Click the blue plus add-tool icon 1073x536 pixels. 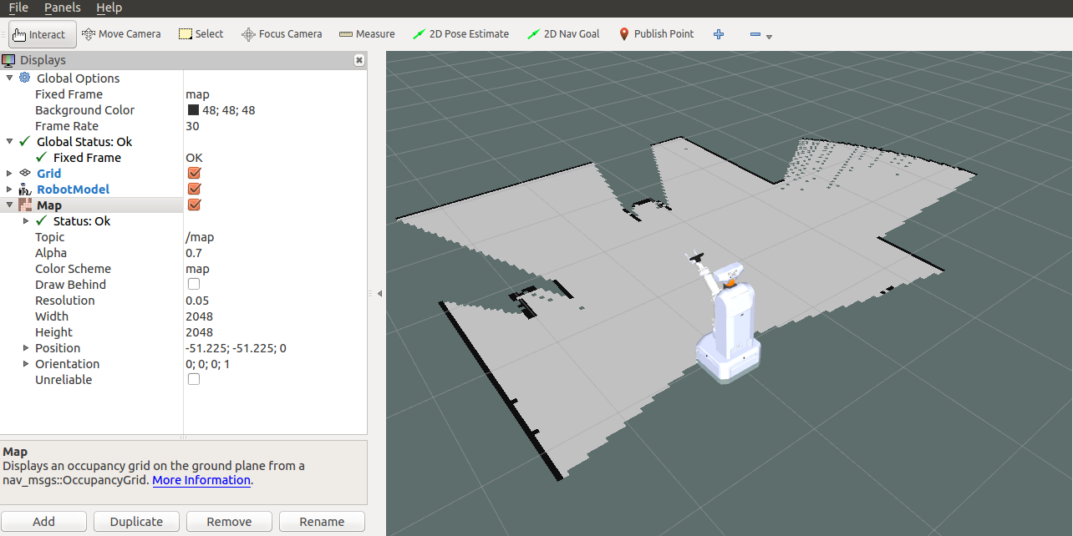[x=719, y=34]
